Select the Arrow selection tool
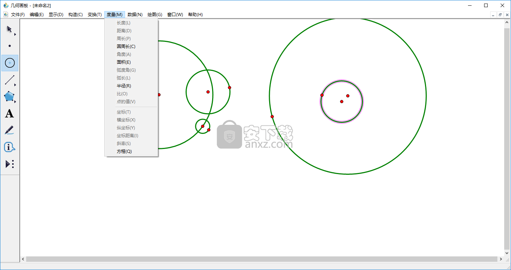511x270 pixels. (x=10, y=29)
